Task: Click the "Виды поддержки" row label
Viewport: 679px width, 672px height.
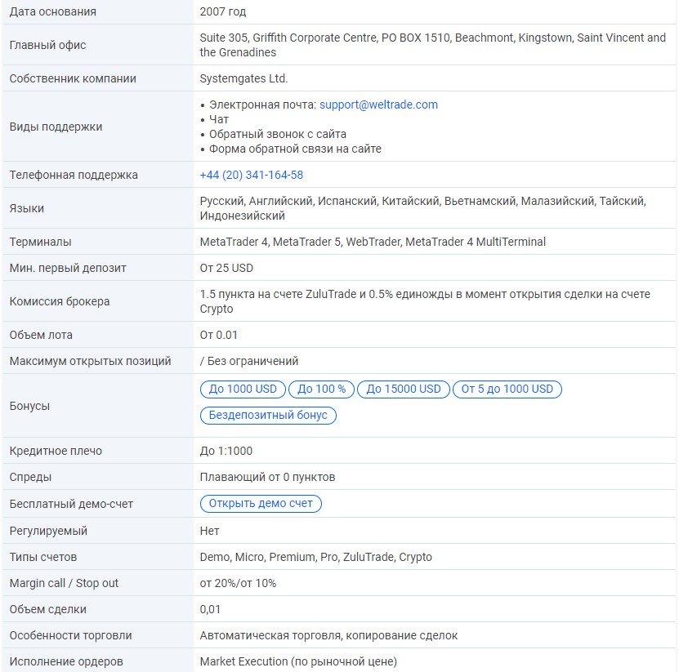Action: (x=56, y=127)
